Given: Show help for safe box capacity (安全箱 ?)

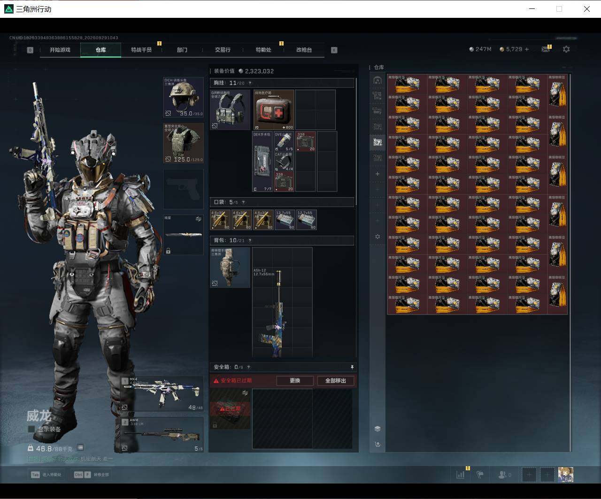Looking at the screenshot, I should click(x=248, y=367).
